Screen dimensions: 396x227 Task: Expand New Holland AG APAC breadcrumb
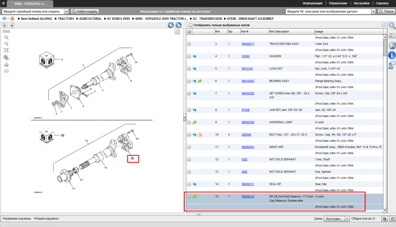(x=19, y=19)
